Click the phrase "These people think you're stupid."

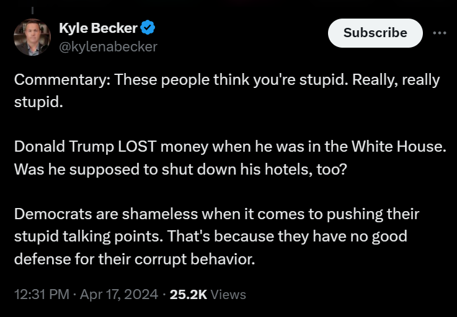tap(228, 80)
